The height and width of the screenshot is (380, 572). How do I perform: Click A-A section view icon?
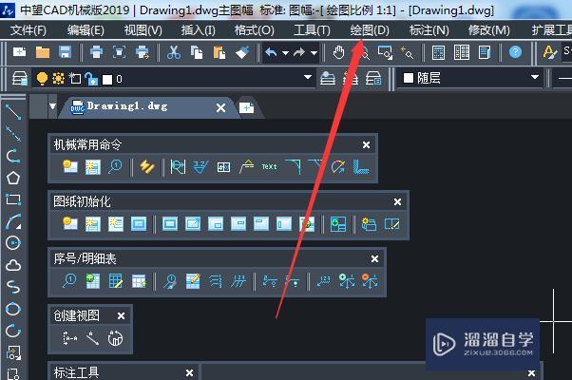click(x=70, y=338)
